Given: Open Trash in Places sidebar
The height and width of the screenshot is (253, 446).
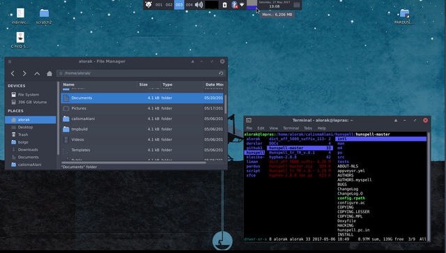Looking at the screenshot, I should [20, 135].
